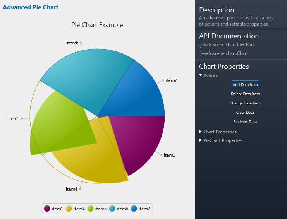Click the Clear Data button
Screen dimensions: 287x219
click(245, 113)
